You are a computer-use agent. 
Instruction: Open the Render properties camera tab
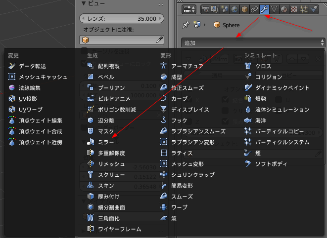pyautogui.click(x=205, y=9)
